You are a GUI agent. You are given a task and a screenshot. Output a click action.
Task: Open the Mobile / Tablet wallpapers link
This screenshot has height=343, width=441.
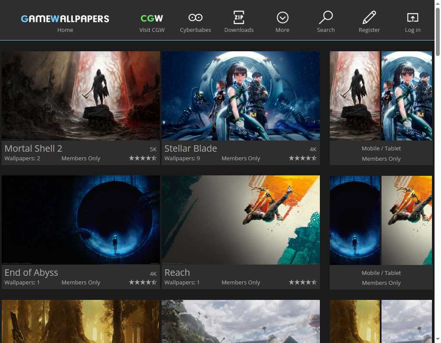tap(381, 148)
